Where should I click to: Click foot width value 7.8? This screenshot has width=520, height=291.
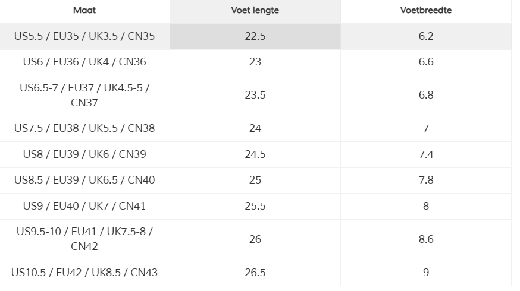point(426,181)
